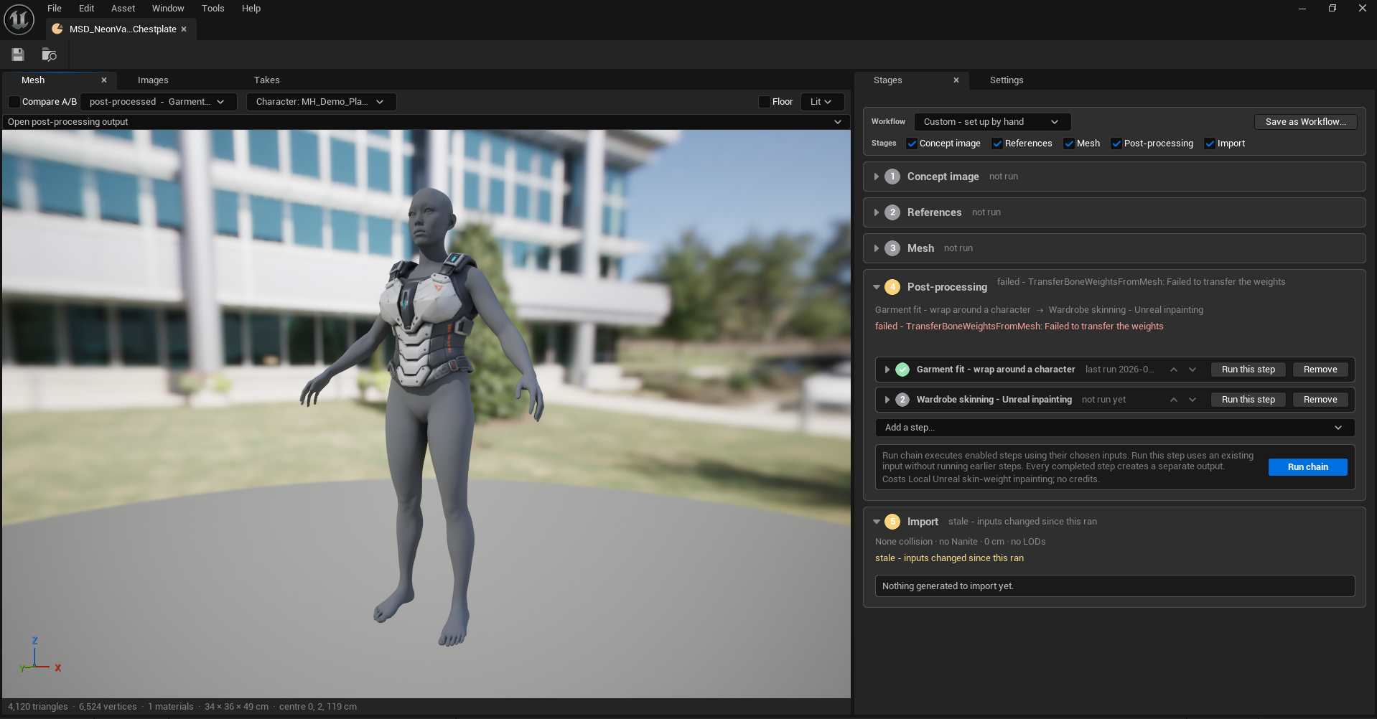Click the Nothing generated to import yet box

[1114, 586]
